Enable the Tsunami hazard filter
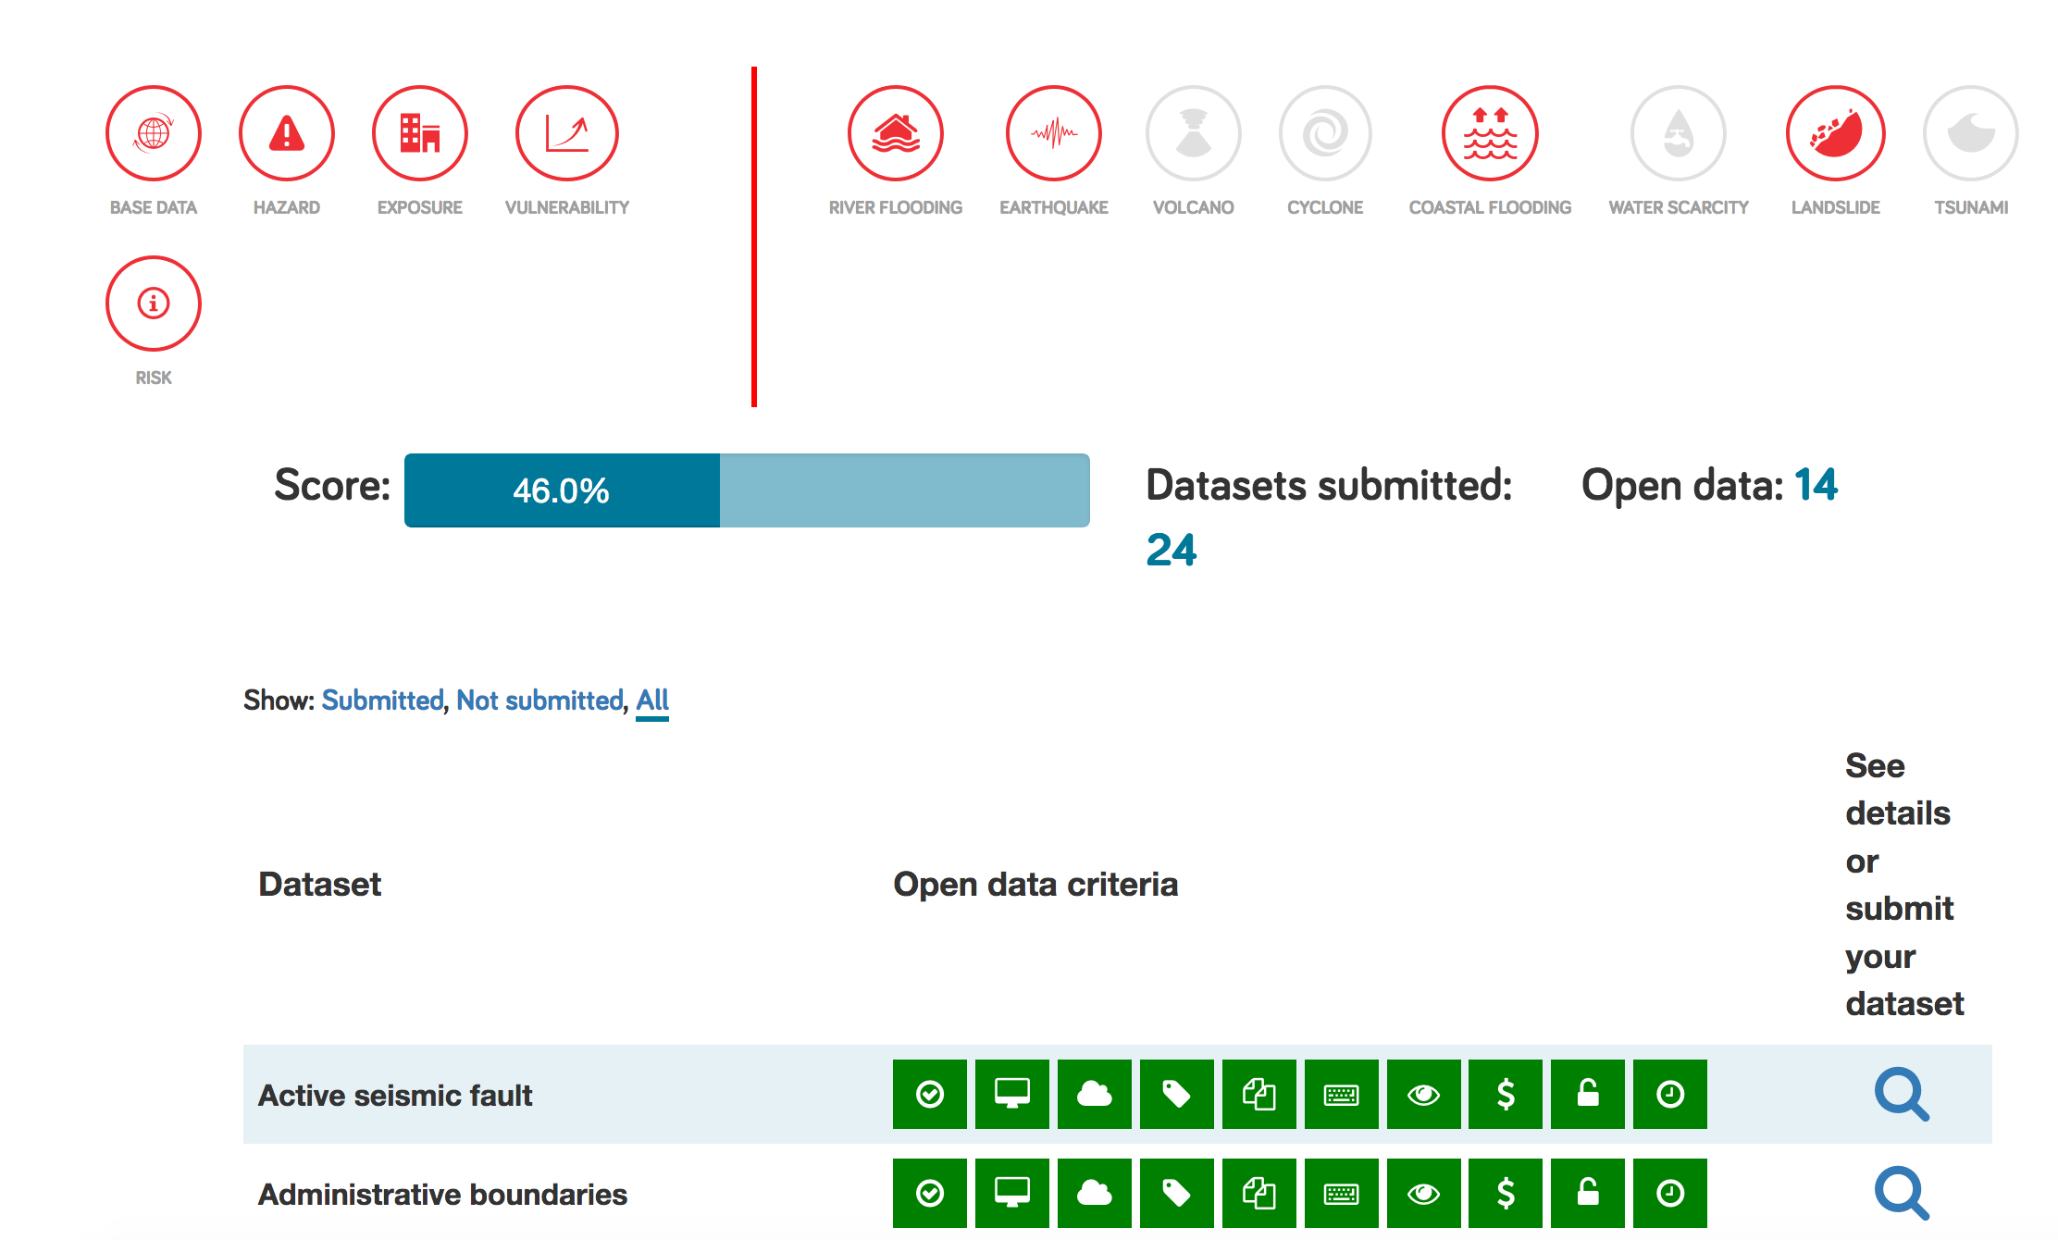 [1971, 134]
